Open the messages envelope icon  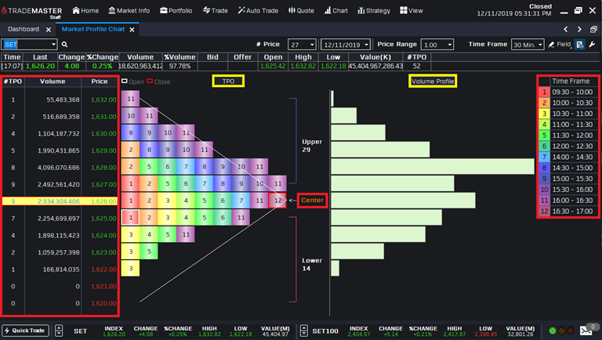(586, 331)
